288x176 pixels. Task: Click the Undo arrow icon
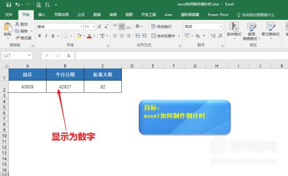pyautogui.click(x=18, y=4)
